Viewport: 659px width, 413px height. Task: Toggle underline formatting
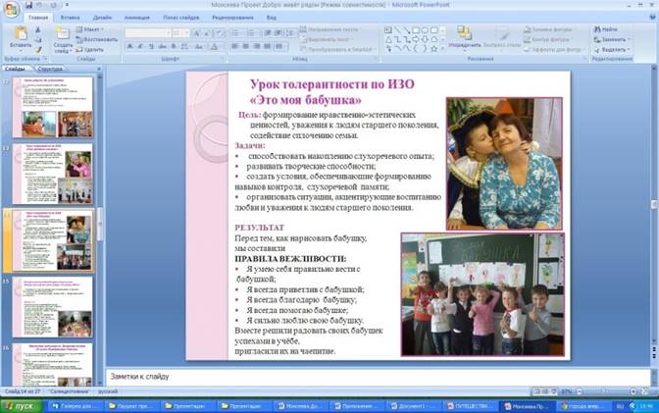point(151,46)
